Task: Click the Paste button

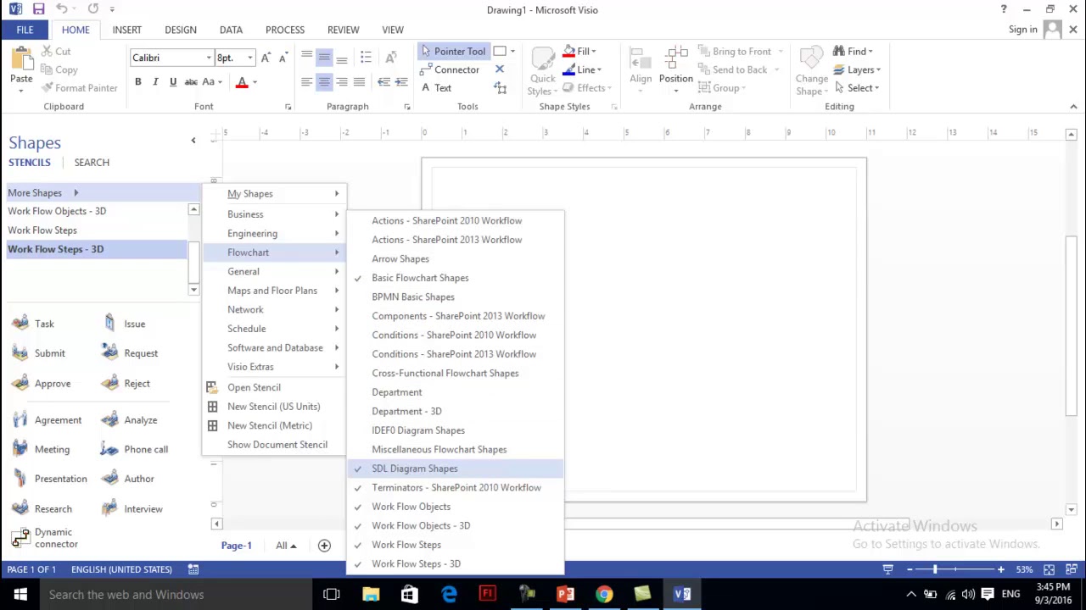Action: pos(21,68)
